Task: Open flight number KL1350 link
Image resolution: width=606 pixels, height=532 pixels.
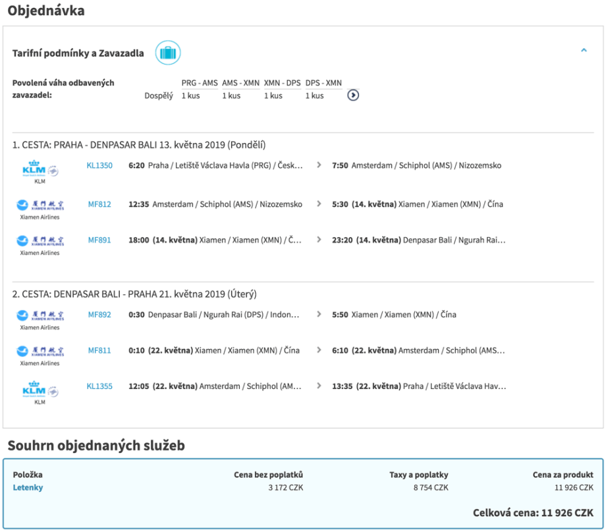Action: (x=99, y=166)
